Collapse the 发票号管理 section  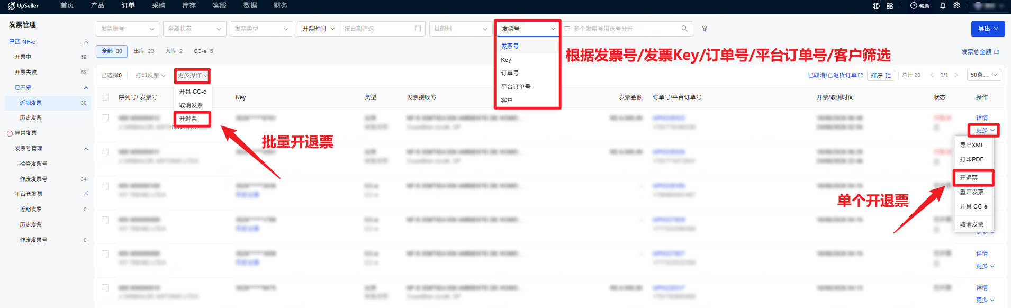click(x=86, y=149)
